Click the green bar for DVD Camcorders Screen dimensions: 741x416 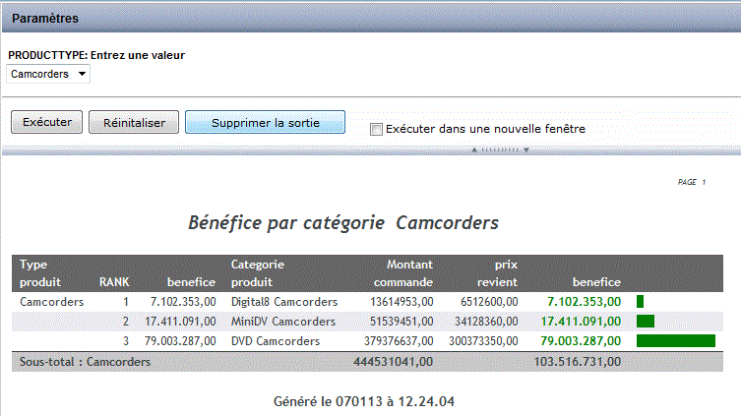coord(676,341)
